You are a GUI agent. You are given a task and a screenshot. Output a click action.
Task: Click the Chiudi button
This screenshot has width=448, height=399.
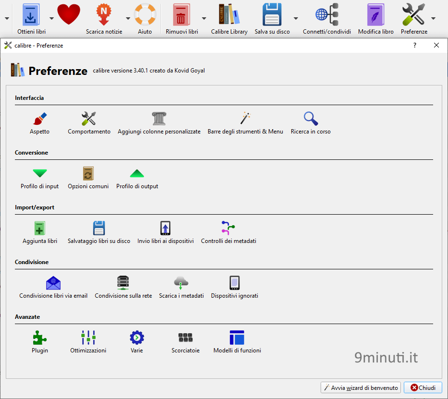click(423, 387)
